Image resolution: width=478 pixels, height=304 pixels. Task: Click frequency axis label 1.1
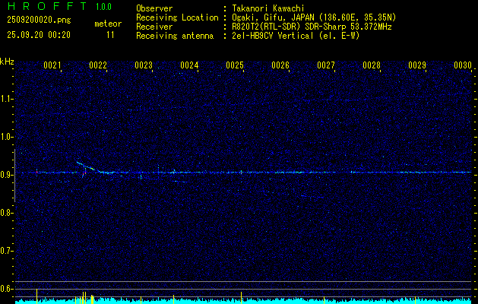[x=5, y=99]
